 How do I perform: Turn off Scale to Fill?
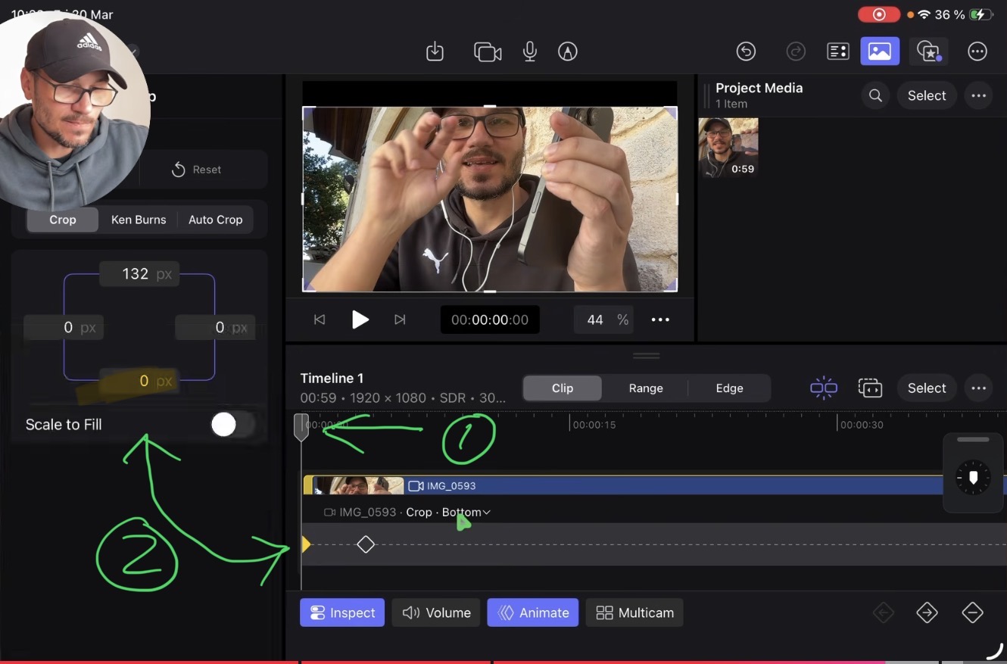pyautogui.click(x=232, y=425)
